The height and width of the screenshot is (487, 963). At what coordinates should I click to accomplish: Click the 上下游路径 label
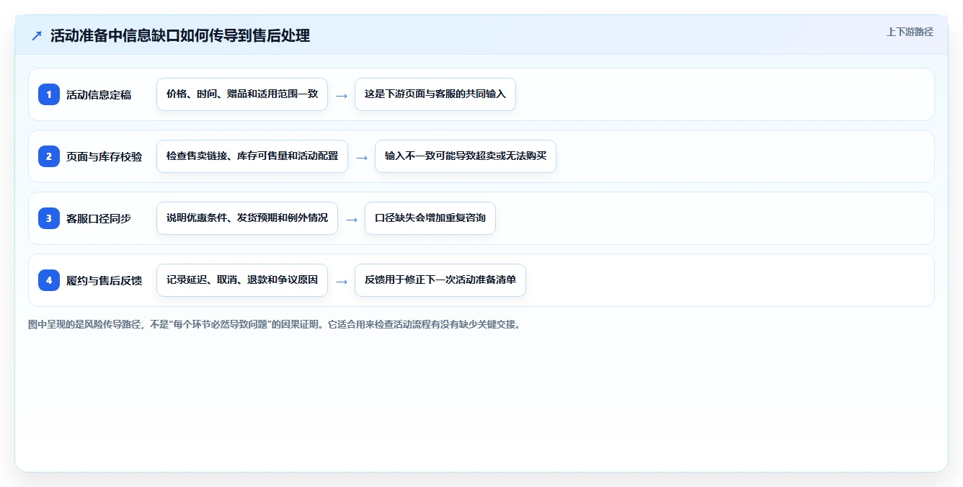pyautogui.click(x=910, y=32)
